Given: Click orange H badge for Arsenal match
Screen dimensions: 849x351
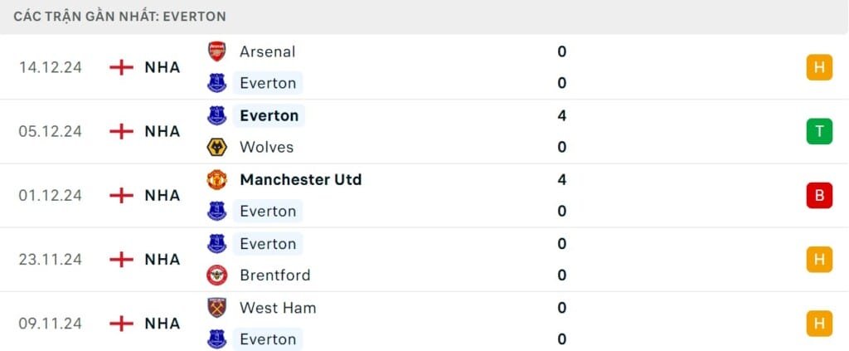Looking at the screenshot, I should [818, 67].
